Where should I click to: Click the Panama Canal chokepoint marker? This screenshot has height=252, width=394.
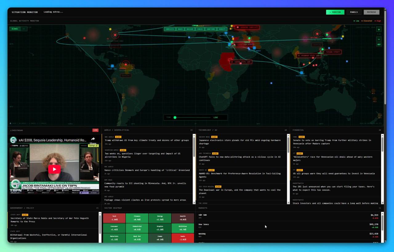112,66
